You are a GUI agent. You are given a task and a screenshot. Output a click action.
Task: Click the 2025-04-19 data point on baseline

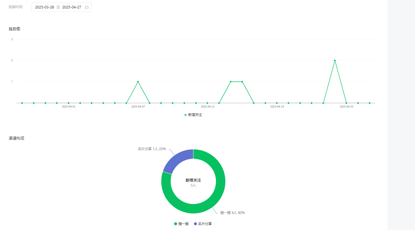pos(277,103)
